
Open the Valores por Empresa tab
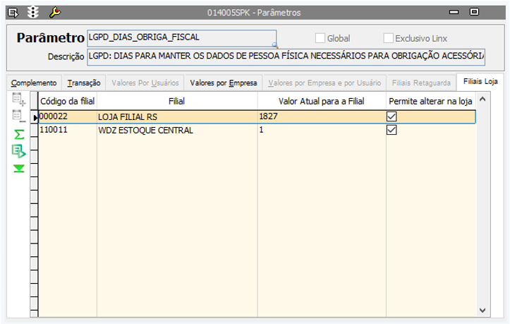pos(224,83)
